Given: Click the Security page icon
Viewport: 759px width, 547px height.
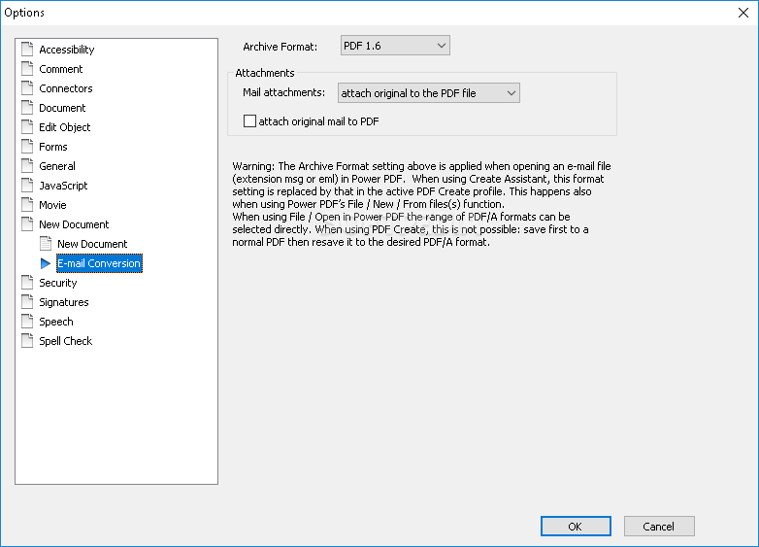Looking at the screenshot, I should (x=27, y=282).
